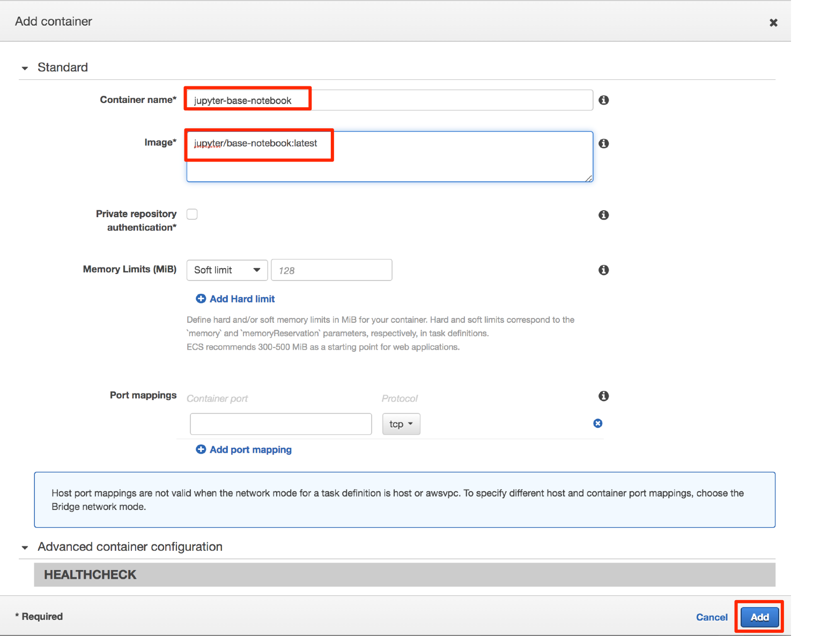
Task: Open info icon for Container name
Action: pyautogui.click(x=604, y=100)
